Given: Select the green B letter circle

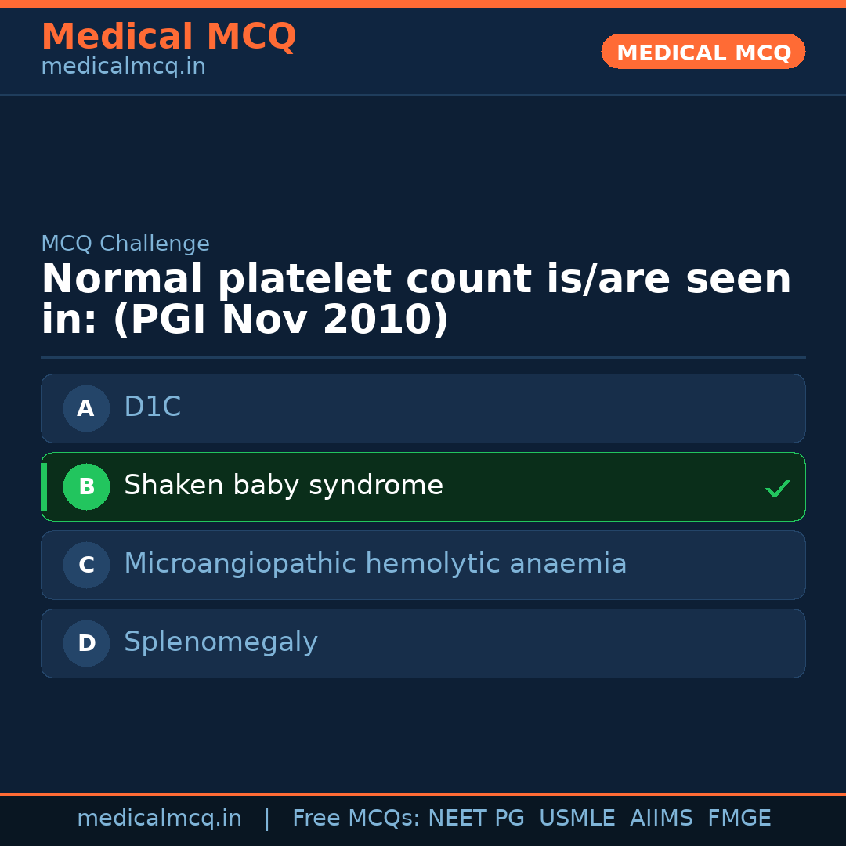Looking at the screenshot, I should 86,486.
